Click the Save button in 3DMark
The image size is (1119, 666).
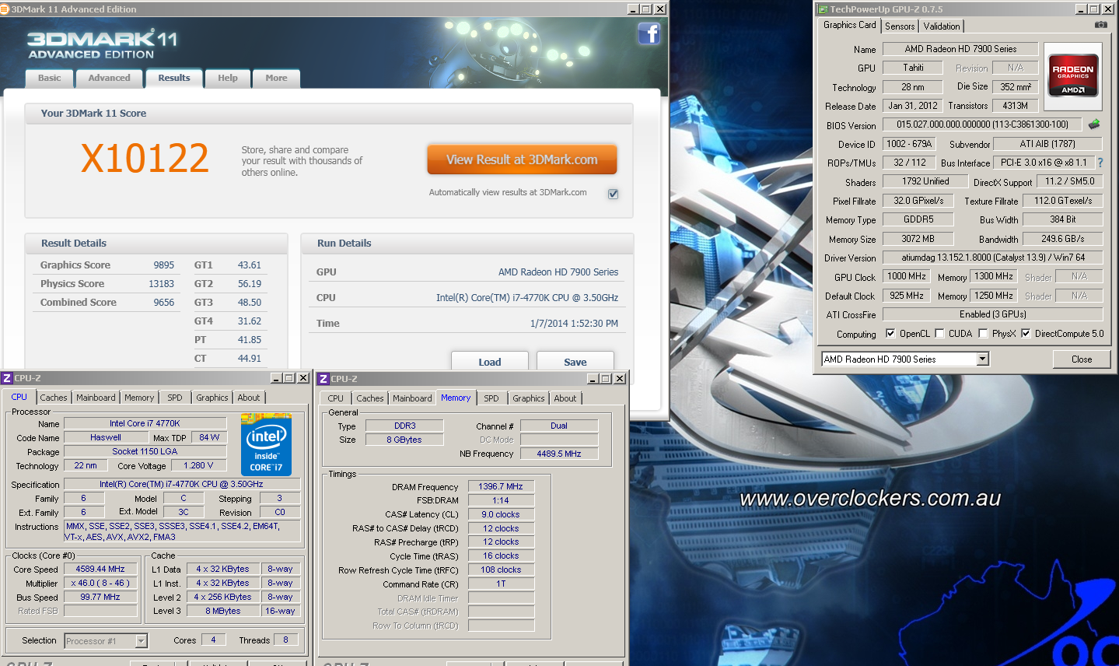pyautogui.click(x=575, y=361)
